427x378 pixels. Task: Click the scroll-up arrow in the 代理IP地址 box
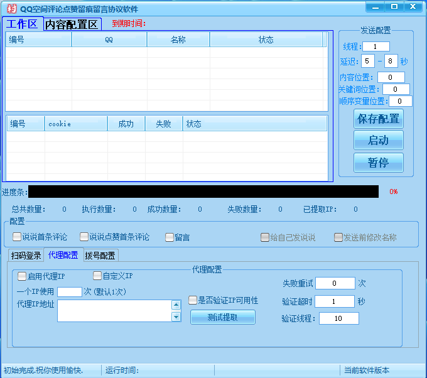click(x=176, y=305)
